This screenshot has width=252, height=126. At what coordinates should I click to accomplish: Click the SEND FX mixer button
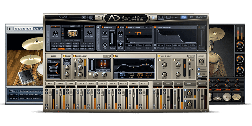pos(190,84)
